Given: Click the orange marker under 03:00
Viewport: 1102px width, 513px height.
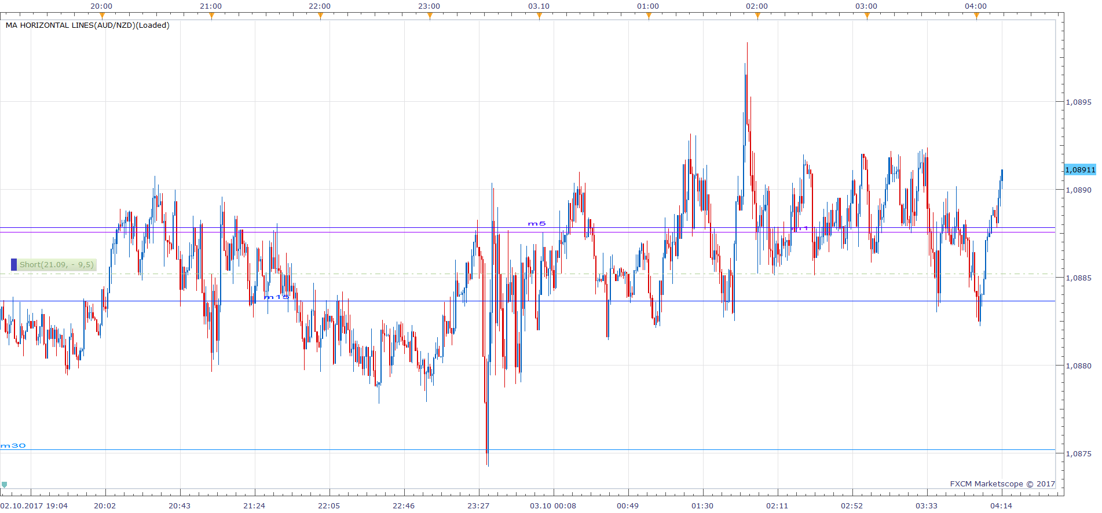Looking at the screenshot, I should tap(867, 16).
